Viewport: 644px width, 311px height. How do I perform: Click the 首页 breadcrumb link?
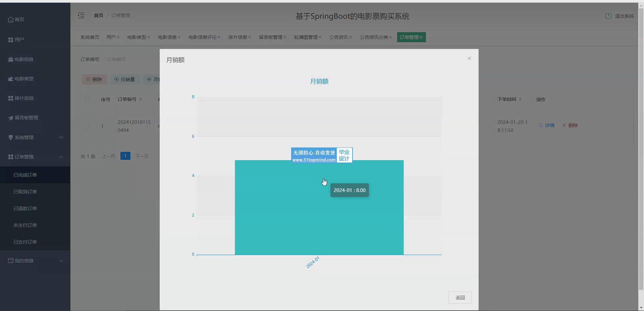(99, 15)
